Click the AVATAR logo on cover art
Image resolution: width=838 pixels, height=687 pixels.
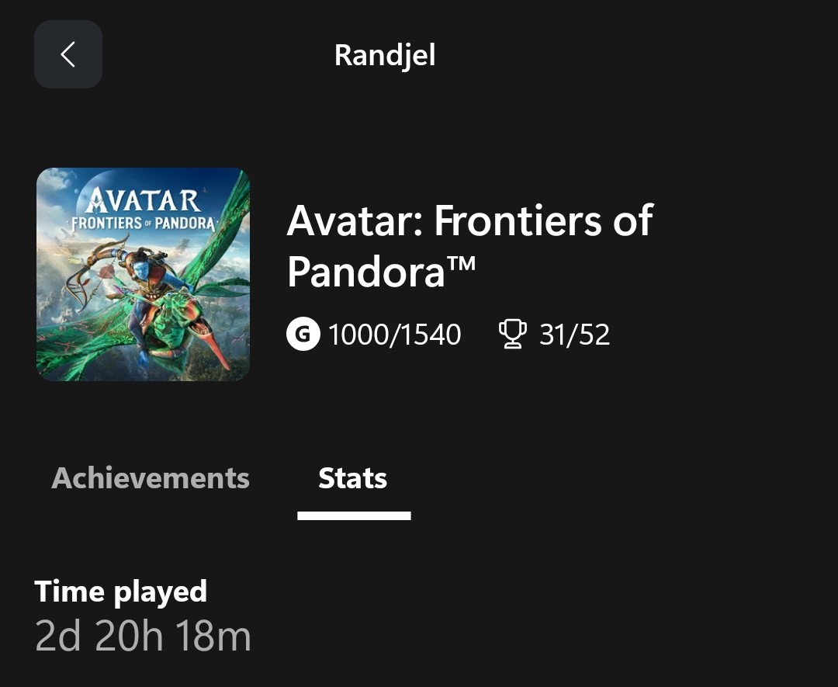(x=144, y=200)
